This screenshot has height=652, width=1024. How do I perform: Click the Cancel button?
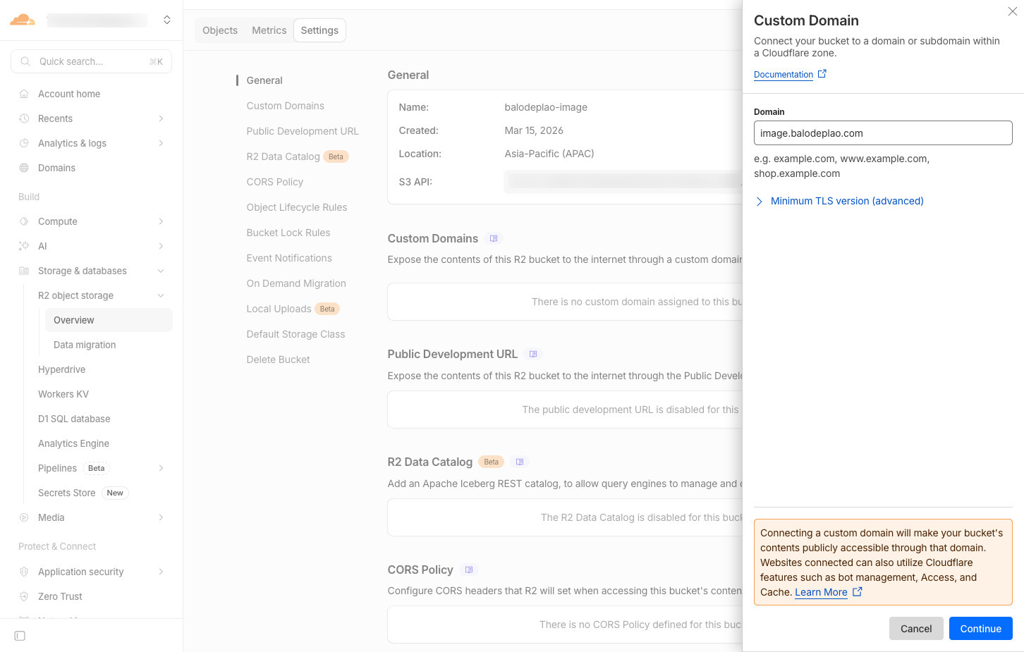(915, 629)
